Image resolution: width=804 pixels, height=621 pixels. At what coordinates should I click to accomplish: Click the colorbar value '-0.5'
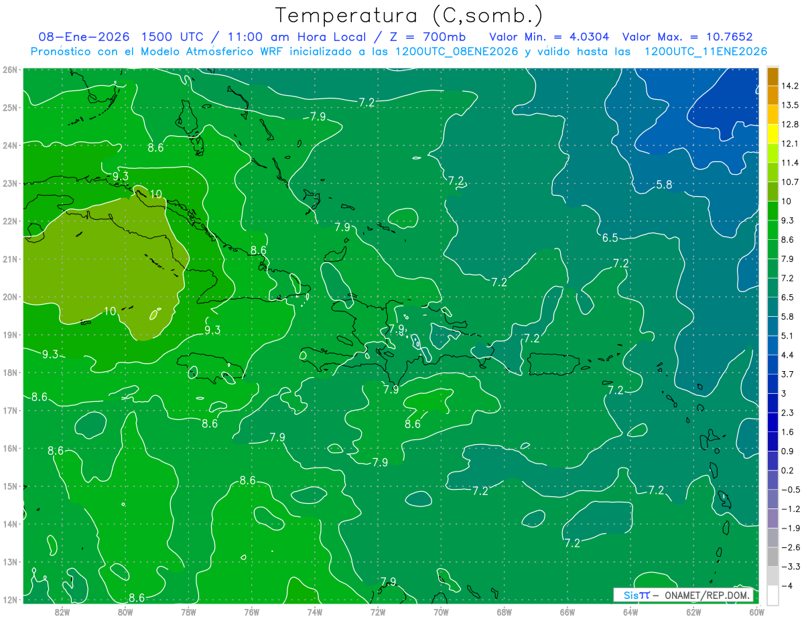[789, 489]
